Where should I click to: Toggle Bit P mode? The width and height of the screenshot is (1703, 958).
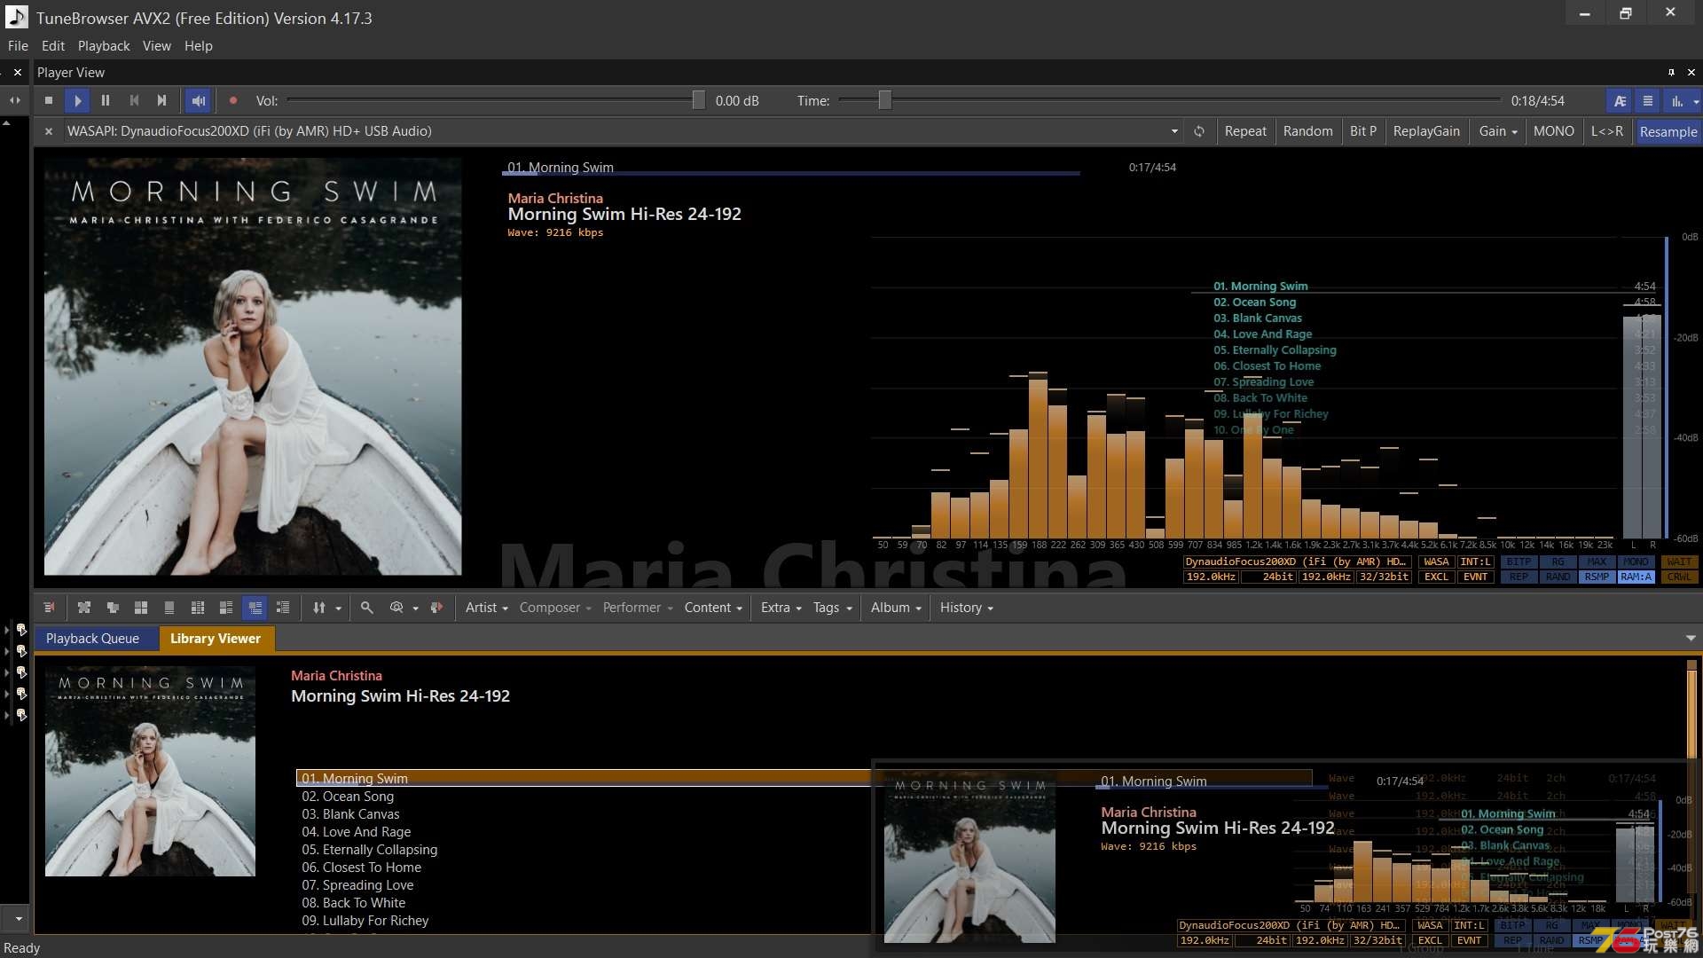point(1363,131)
